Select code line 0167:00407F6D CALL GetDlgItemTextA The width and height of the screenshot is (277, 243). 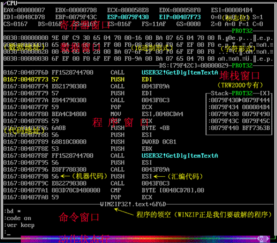111,73
